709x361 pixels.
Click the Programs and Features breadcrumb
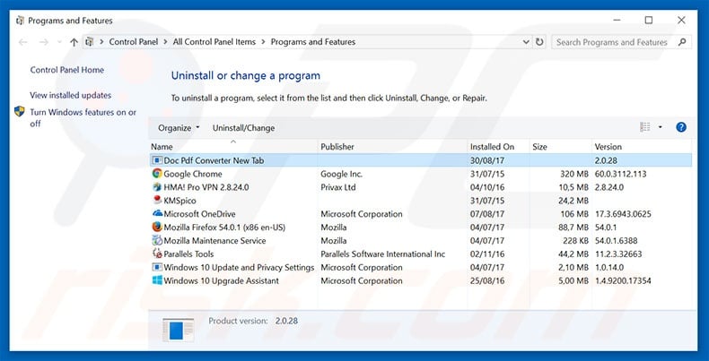click(313, 42)
